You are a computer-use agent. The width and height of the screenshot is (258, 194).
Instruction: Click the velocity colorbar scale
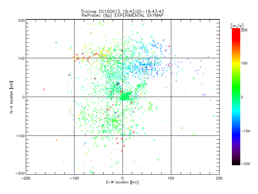236,97
